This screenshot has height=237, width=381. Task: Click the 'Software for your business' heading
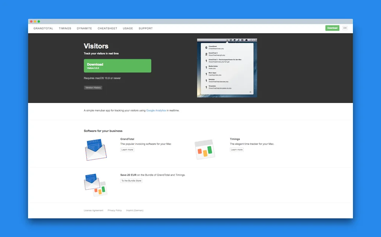click(103, 131)
